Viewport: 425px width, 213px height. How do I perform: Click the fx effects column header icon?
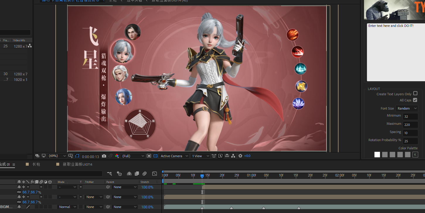tap(32, 182)
